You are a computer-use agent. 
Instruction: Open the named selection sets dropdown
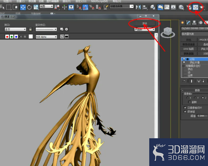pyautogui.click(x=121, y=6)
